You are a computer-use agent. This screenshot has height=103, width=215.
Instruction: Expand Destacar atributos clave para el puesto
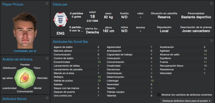click(186, 101)
